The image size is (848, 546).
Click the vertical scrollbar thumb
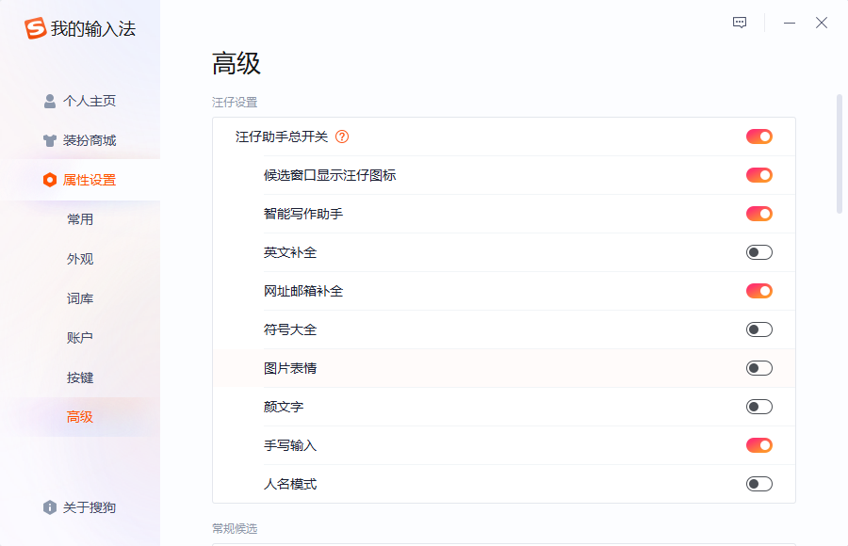pos(840,154)
